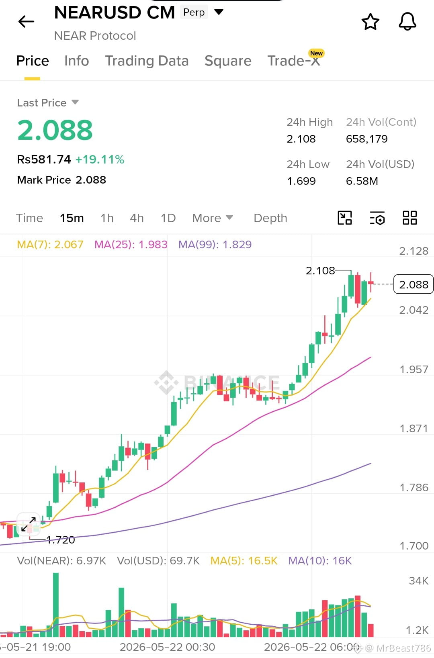Switch to the Info tab
434x658 pixels.
[76, 61]
